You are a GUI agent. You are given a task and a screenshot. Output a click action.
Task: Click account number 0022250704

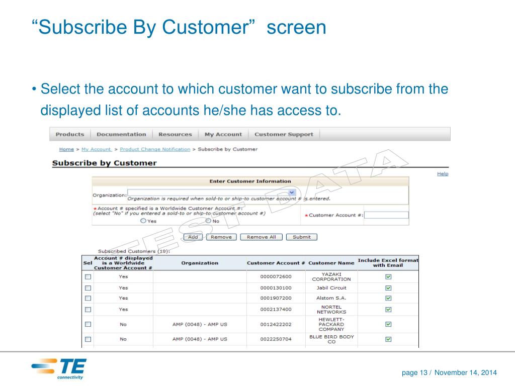click(276, 339)
